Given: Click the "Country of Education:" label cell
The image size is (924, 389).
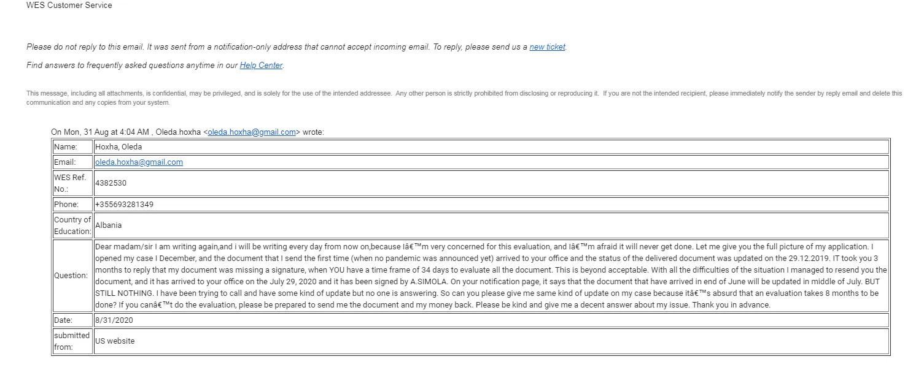Looking at the screenshot, I should pos(72,225).
